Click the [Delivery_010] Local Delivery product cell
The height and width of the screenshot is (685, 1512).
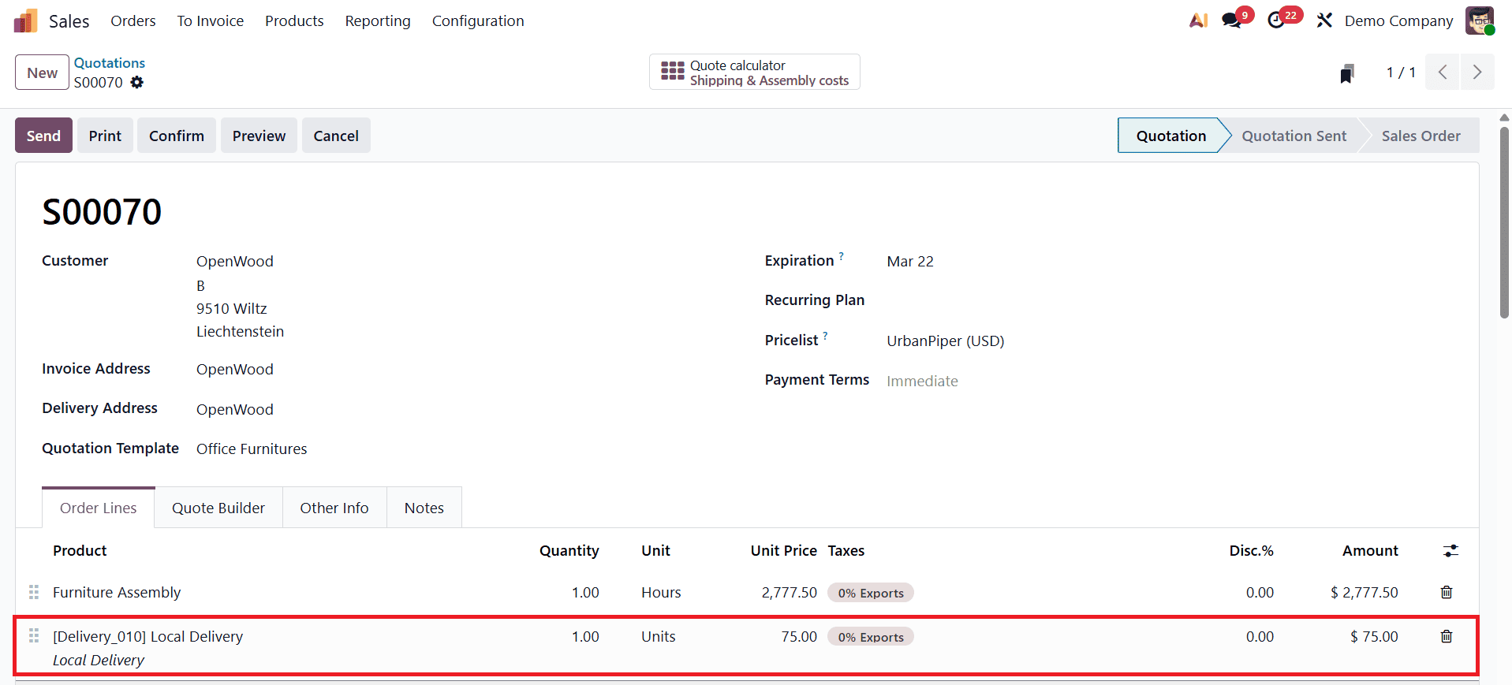(x=147, y=636)
